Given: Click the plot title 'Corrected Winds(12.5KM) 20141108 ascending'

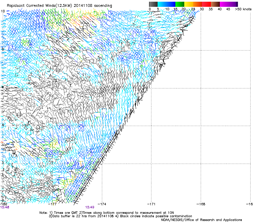Looking at the screenshot, I should point(69,6).
